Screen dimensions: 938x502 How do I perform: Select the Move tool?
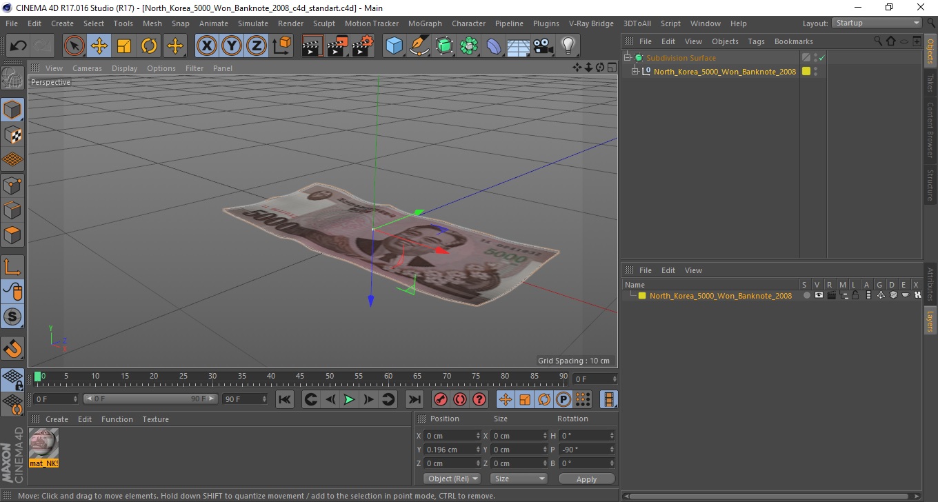(x=99, y=46)
